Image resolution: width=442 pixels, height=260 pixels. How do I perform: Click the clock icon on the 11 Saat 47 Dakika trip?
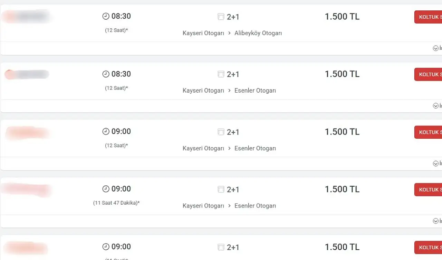(106, 189)
